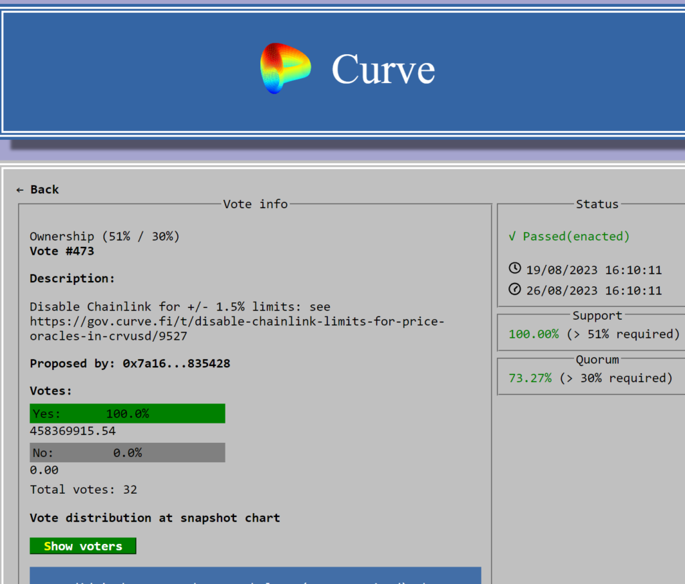685x584 pixels.
Task: Click the Total votes: 32 text
Action: click(84, 490)
